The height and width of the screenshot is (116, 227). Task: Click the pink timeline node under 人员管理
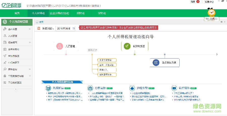pyautogui.click(x=66, y=54)
